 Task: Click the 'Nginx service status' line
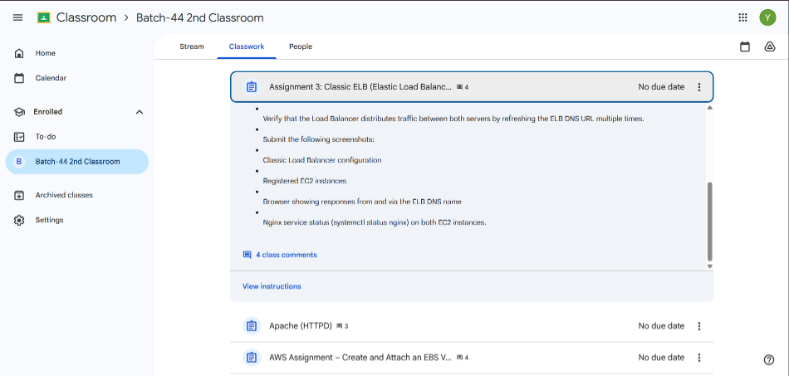point(375,222)
